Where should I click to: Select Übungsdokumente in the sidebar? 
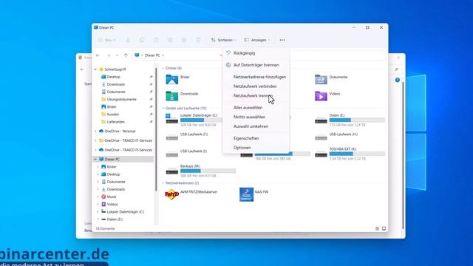(x=119, y=99)
